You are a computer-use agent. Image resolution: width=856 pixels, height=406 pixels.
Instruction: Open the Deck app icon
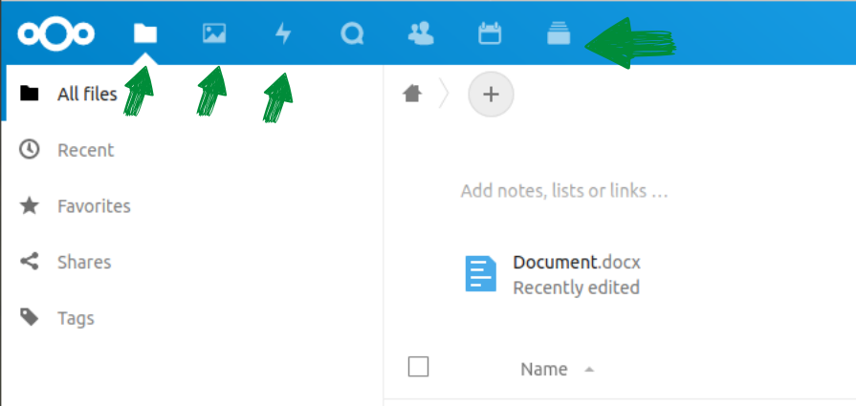[559, 33]
